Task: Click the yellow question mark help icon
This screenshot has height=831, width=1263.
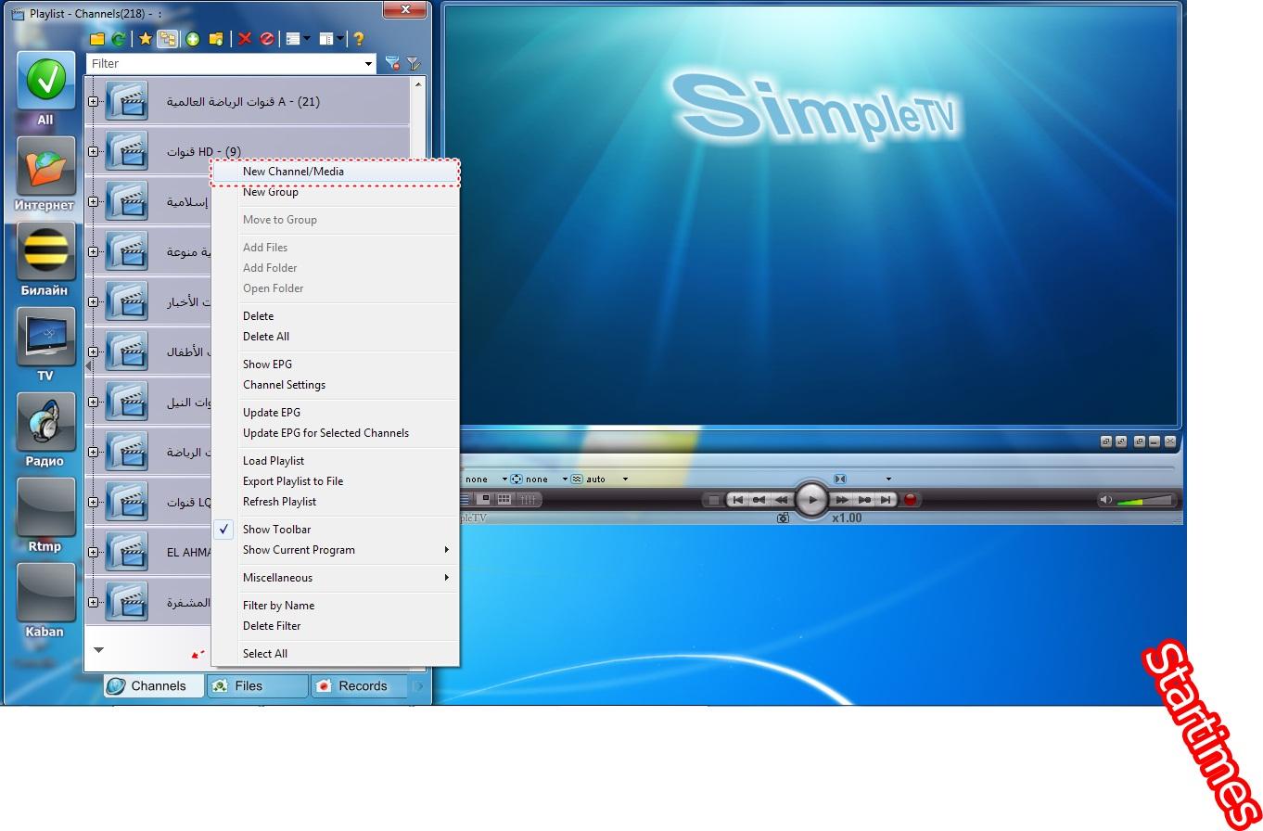Action: (x=359, y=39)
